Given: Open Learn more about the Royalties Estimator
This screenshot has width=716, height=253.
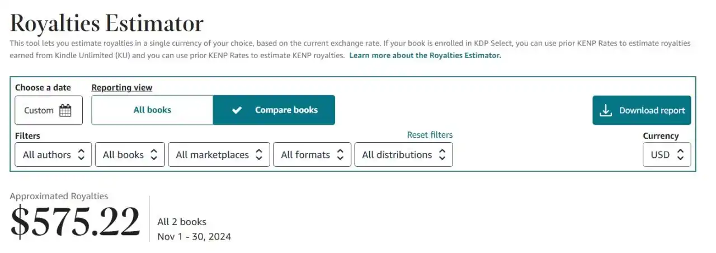Looking at the screenshot, I should pos(425,56).
